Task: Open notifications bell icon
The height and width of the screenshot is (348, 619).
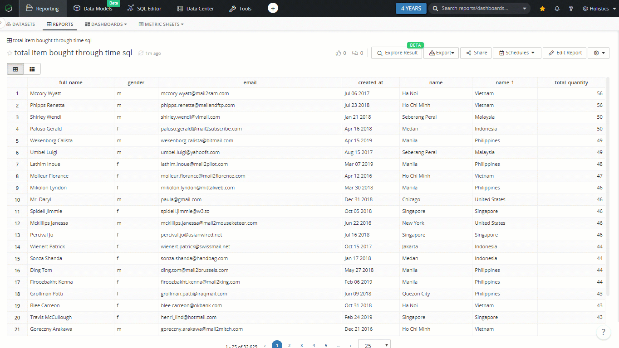Action: [x=557, y=9]
